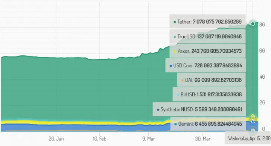This screenshot has height=146, width=271.
Task: Click the 8G y-axis label
Action: pos(262,24)
